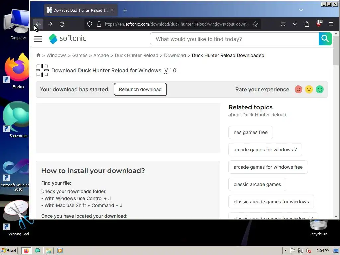Open the Windows Start menu

tap(9, 251)
